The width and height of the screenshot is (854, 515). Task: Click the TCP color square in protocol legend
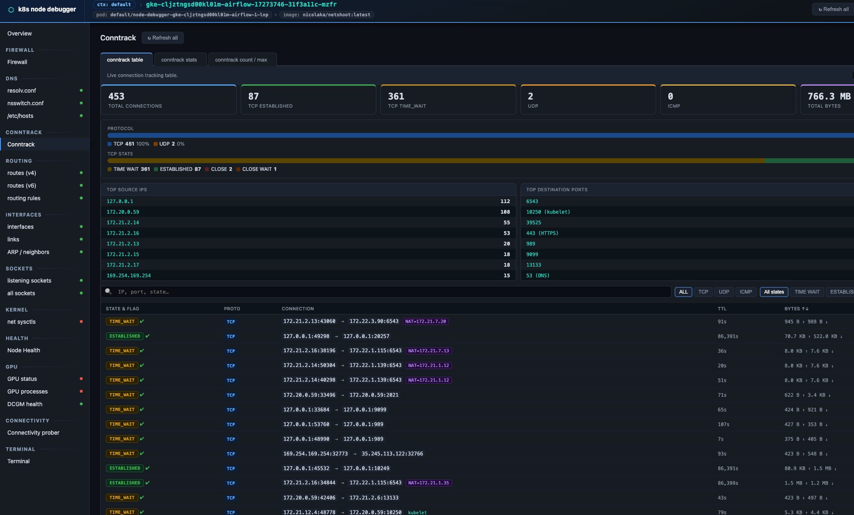pos(110,144)
